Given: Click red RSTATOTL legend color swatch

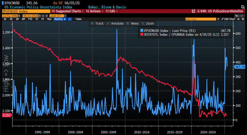Looking at the screenshot, I should [142, 34].
